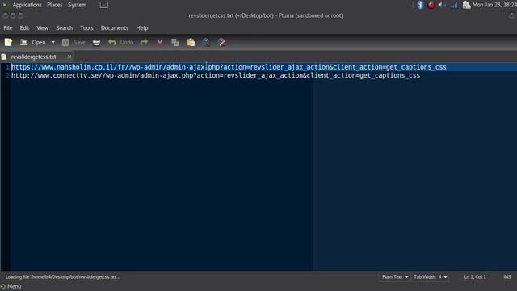Open the Documents menu
517x291 pixels.
click(115, 28)
